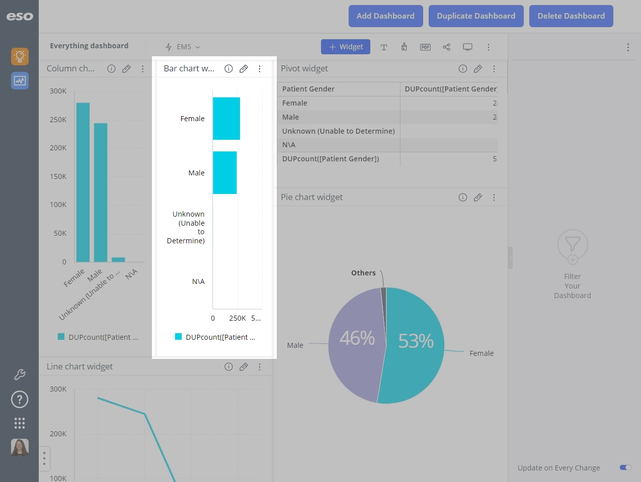Expand the left dashboards panel handle

pyautogui.click(x=44, y=458)
